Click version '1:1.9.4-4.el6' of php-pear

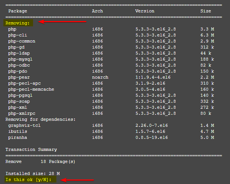click(x=153, y=77)
